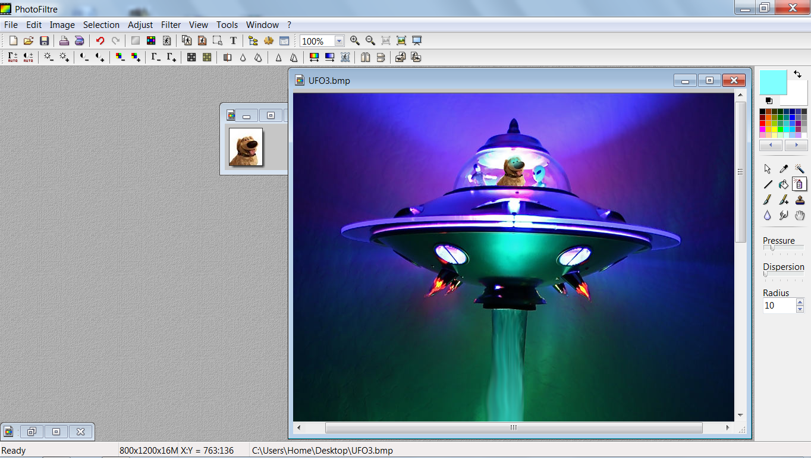
Task: Click the Indexed colors mode icon
Action: point(151,40)
